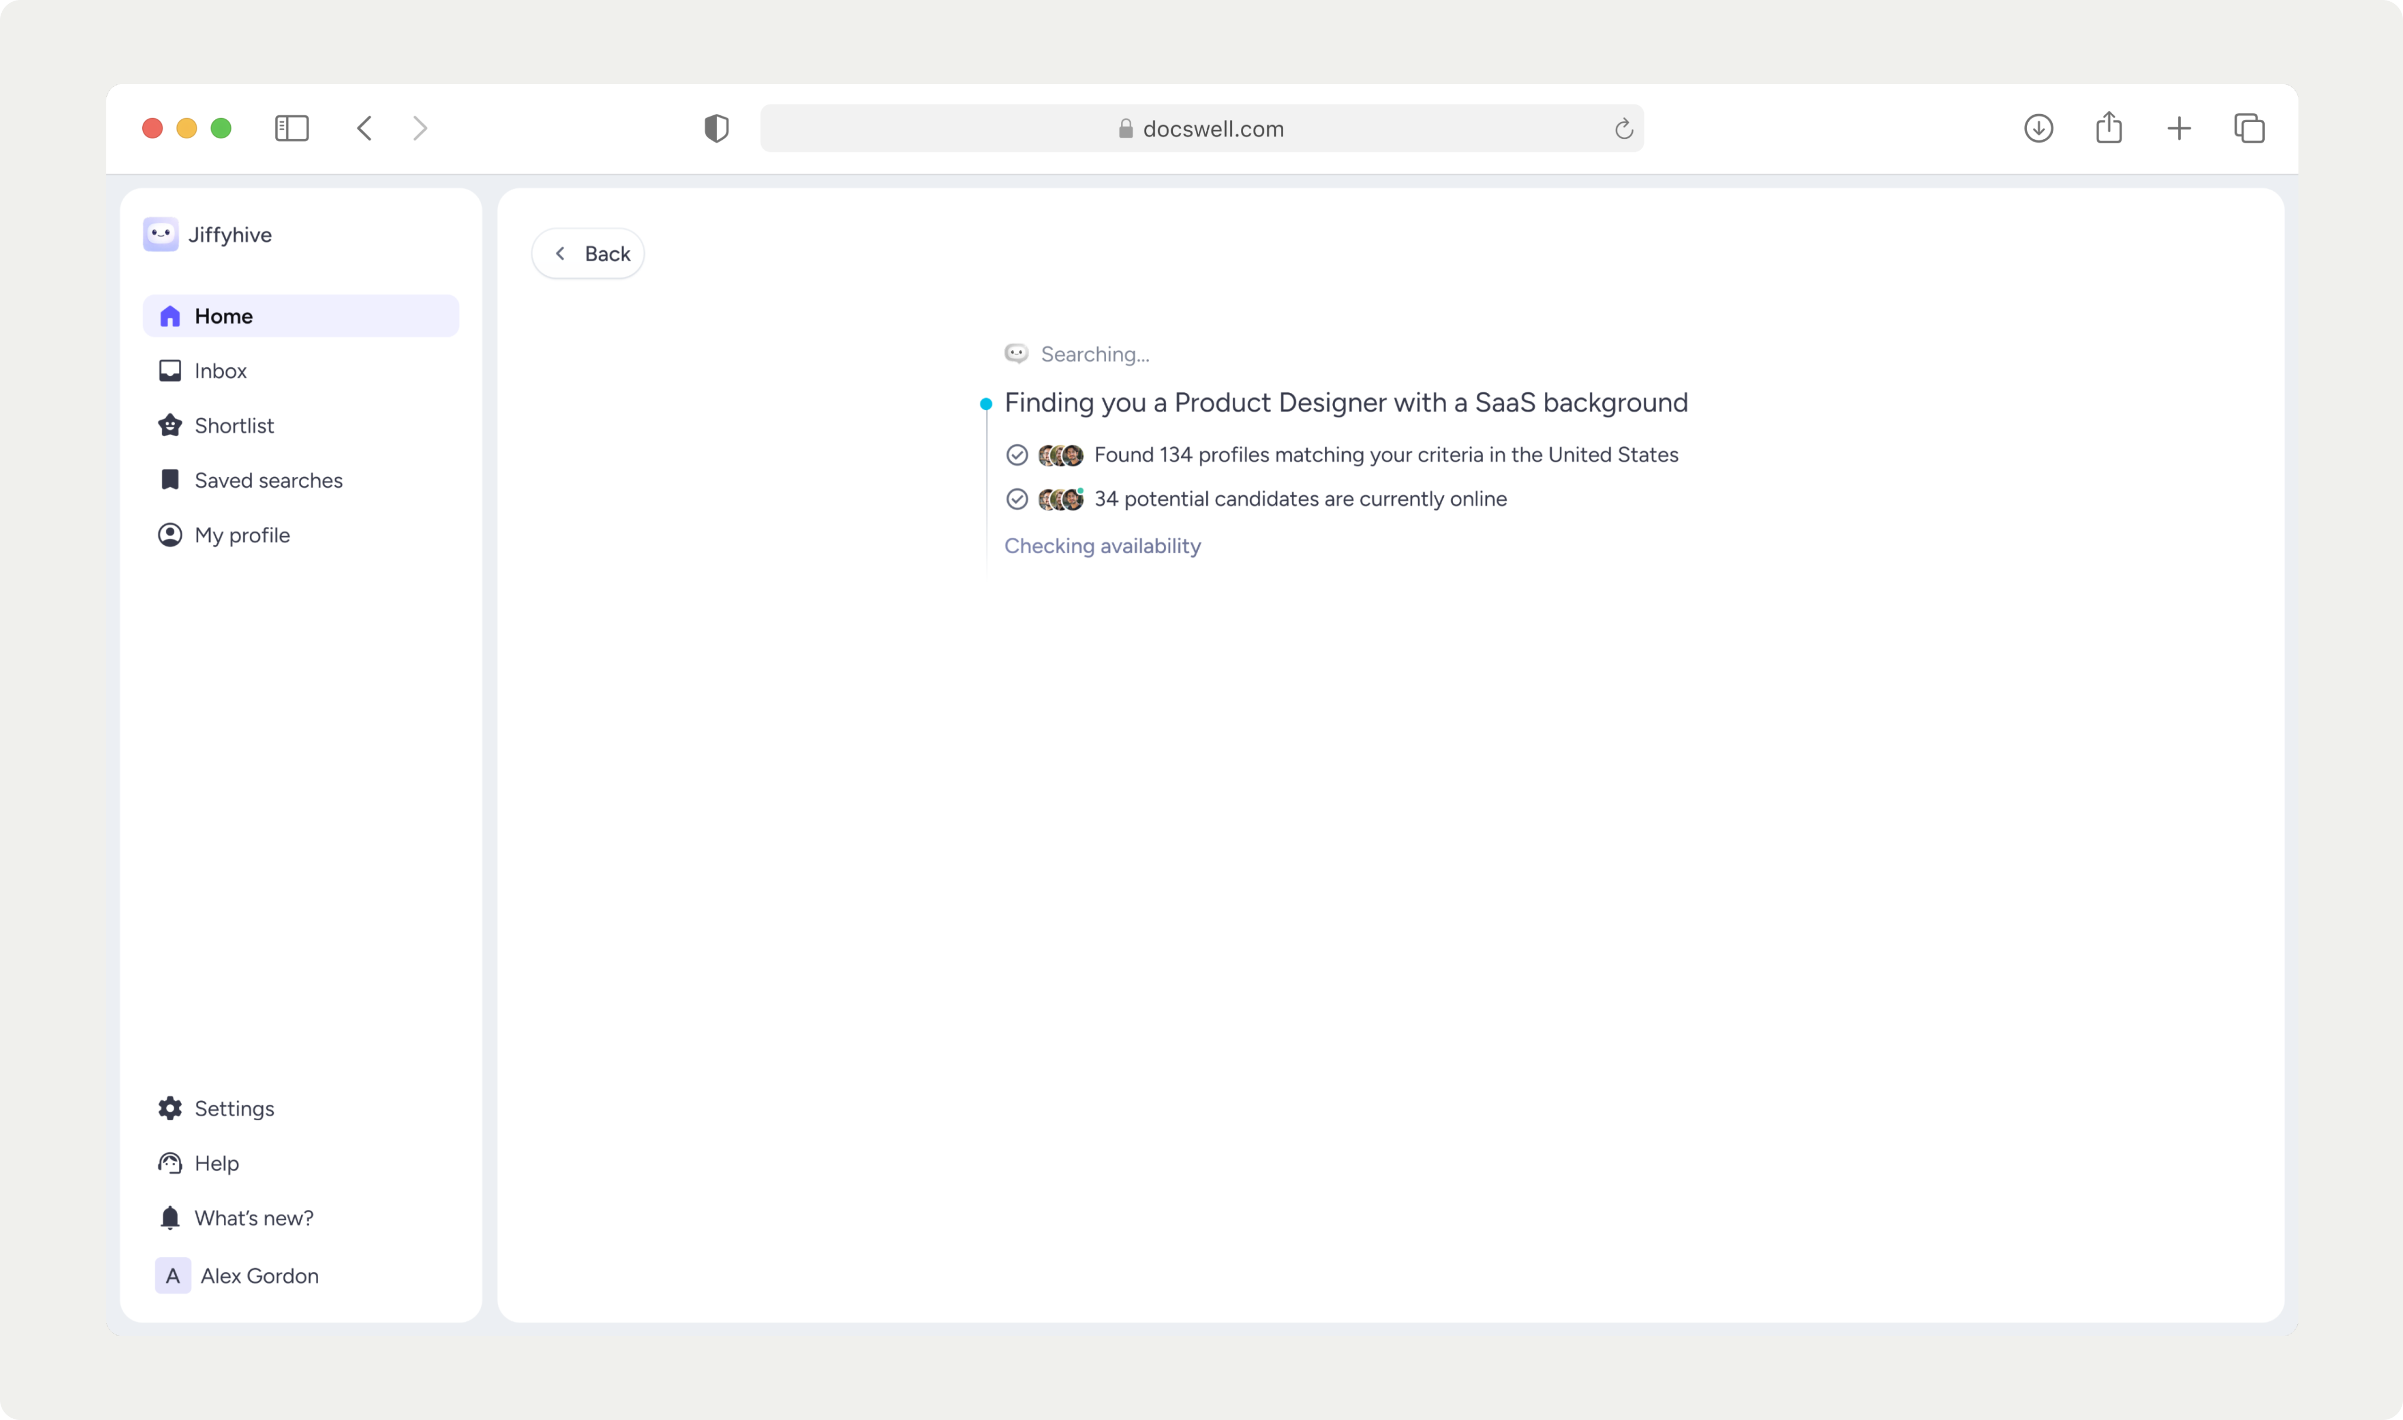This screenshot has width=2403, height=1420.
Task: Click the Saved searches bookmark icon
Action: point(170,480)
